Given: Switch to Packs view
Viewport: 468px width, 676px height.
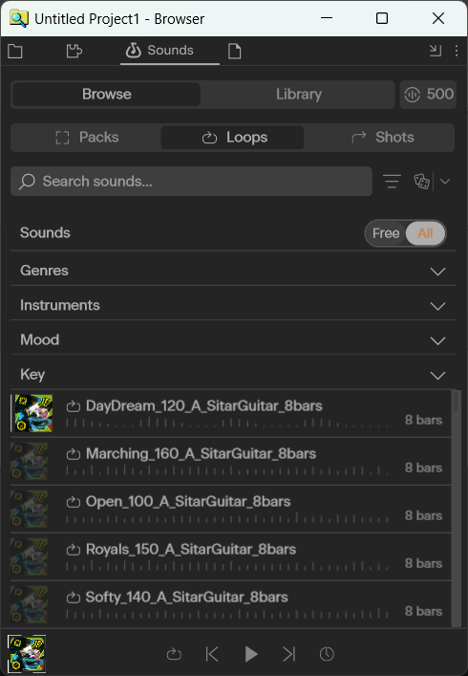Looking at the screenshot, I should [x=87, y=138].
